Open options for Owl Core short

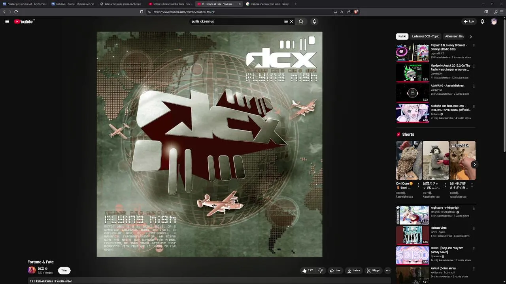(418, 185)
